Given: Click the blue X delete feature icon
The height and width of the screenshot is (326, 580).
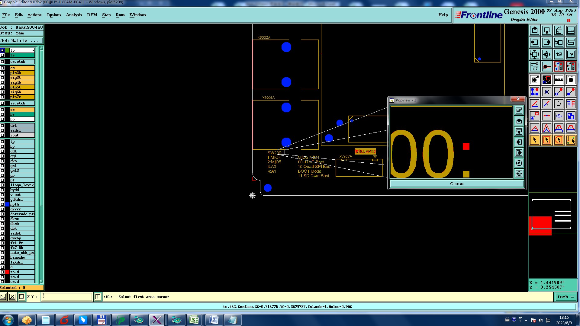Looking at the screenshot, I should click(x=547, y=92).
